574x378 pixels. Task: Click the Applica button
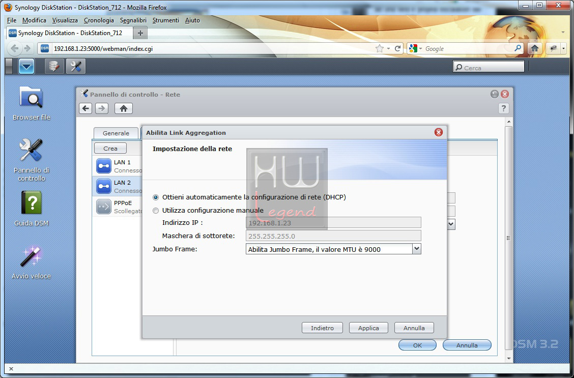coord(368,328)
